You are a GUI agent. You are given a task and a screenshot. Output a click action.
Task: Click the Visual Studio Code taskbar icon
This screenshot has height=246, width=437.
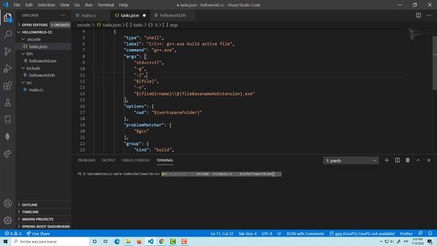(x=150, y=241)
